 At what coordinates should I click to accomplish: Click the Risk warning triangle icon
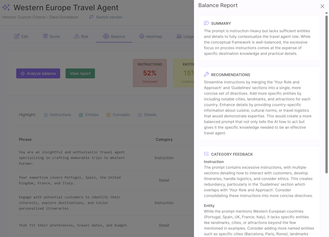[x=77, y=36]
